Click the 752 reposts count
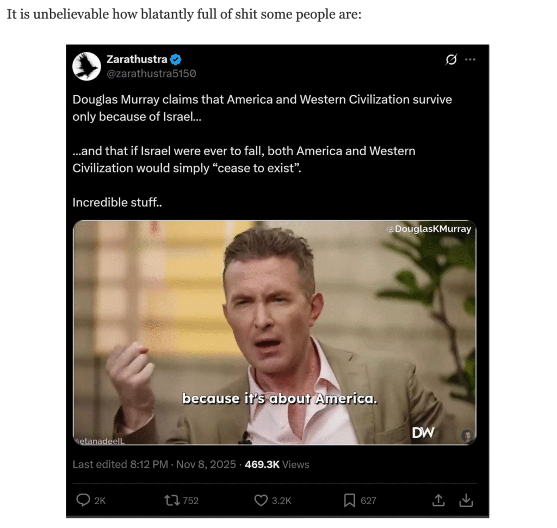The height and width of the screenshot is (528, 557). click(x=191, y=501)
